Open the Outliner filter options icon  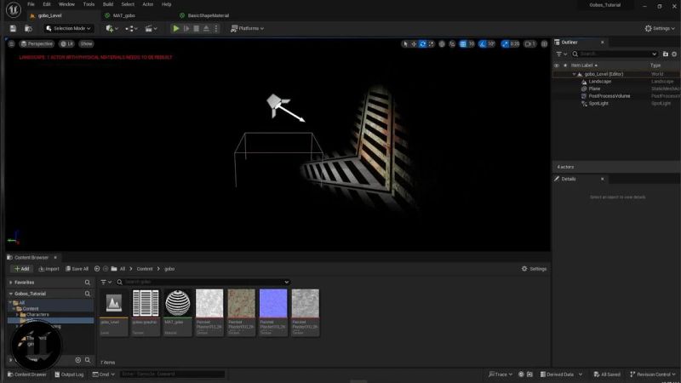561,54
